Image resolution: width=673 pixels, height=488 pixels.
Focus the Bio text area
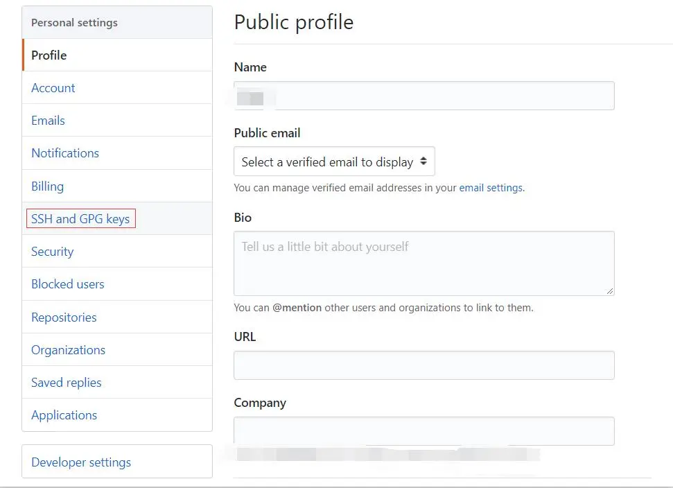tap(423, 263)
